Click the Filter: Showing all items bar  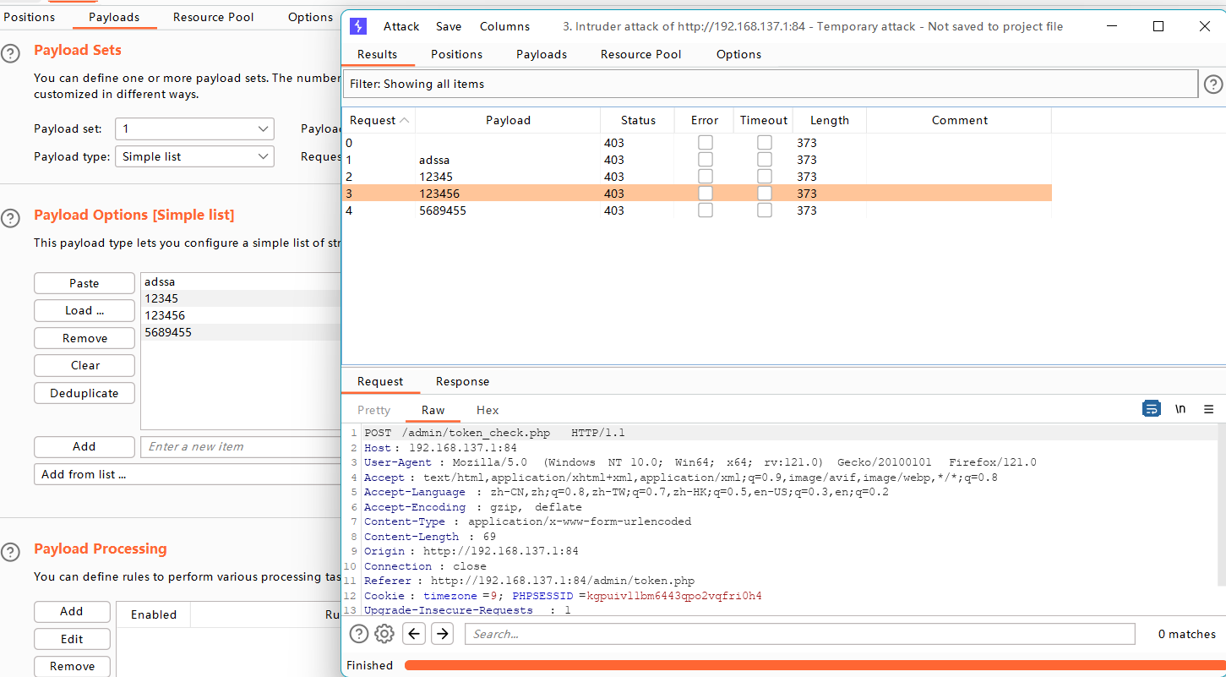pyautogui.click(x=770, y=84)
